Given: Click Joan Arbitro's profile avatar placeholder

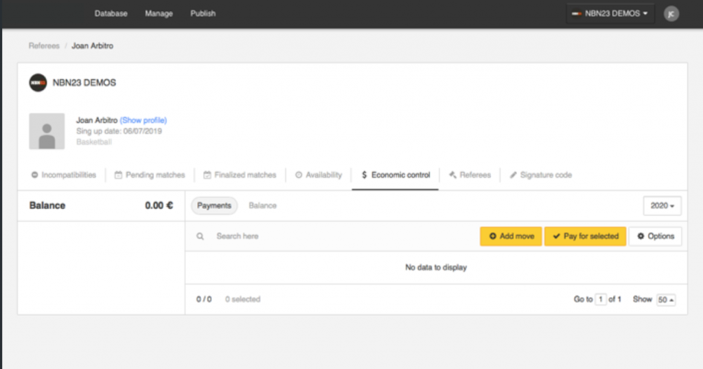Looking at the screenshot, I should (47, 131).
